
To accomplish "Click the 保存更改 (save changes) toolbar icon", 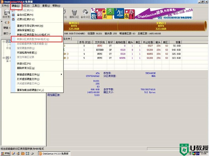I will (x=6, y=14).
